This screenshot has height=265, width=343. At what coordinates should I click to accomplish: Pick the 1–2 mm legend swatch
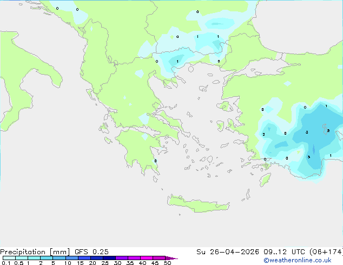(34, 258)
